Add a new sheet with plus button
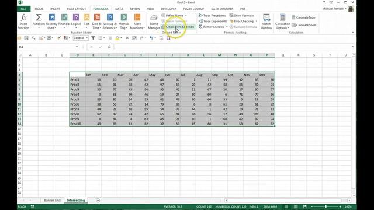 (98, 201)
